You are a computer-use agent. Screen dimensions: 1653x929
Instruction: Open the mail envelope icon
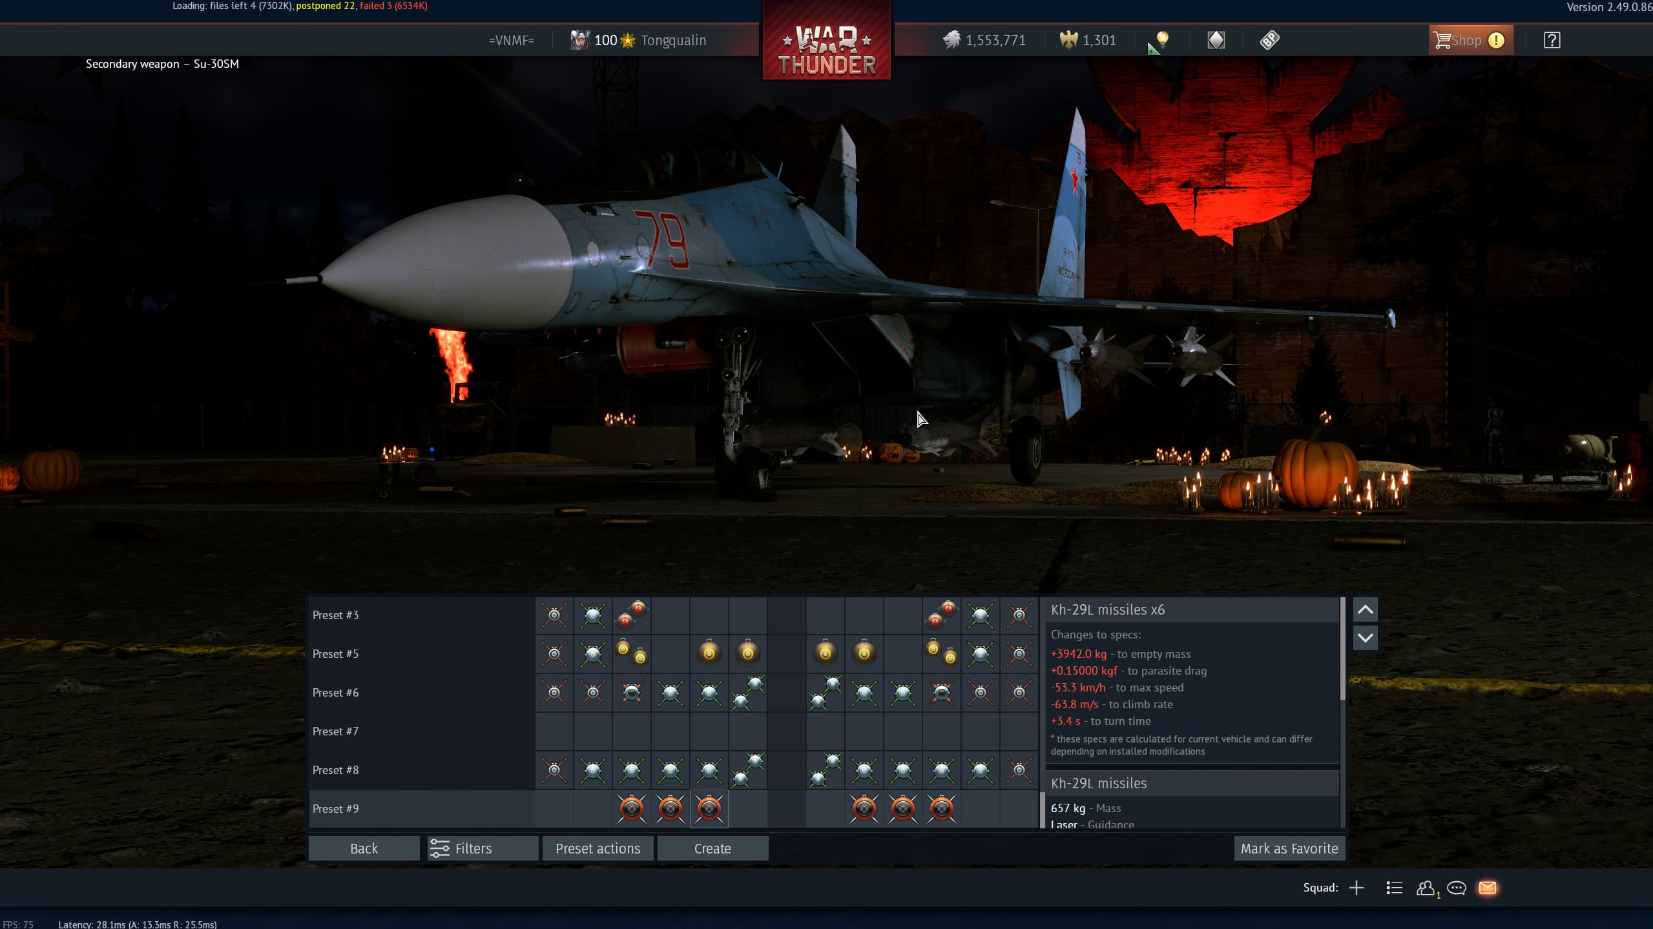1487,888
